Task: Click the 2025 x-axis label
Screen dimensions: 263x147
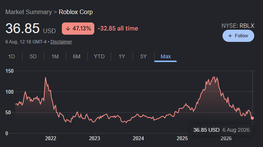Action: point(182,139)
